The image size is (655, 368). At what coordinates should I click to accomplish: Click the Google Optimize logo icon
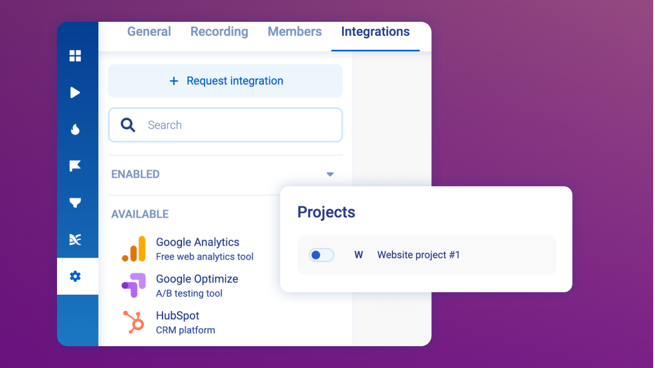(133, 285)
